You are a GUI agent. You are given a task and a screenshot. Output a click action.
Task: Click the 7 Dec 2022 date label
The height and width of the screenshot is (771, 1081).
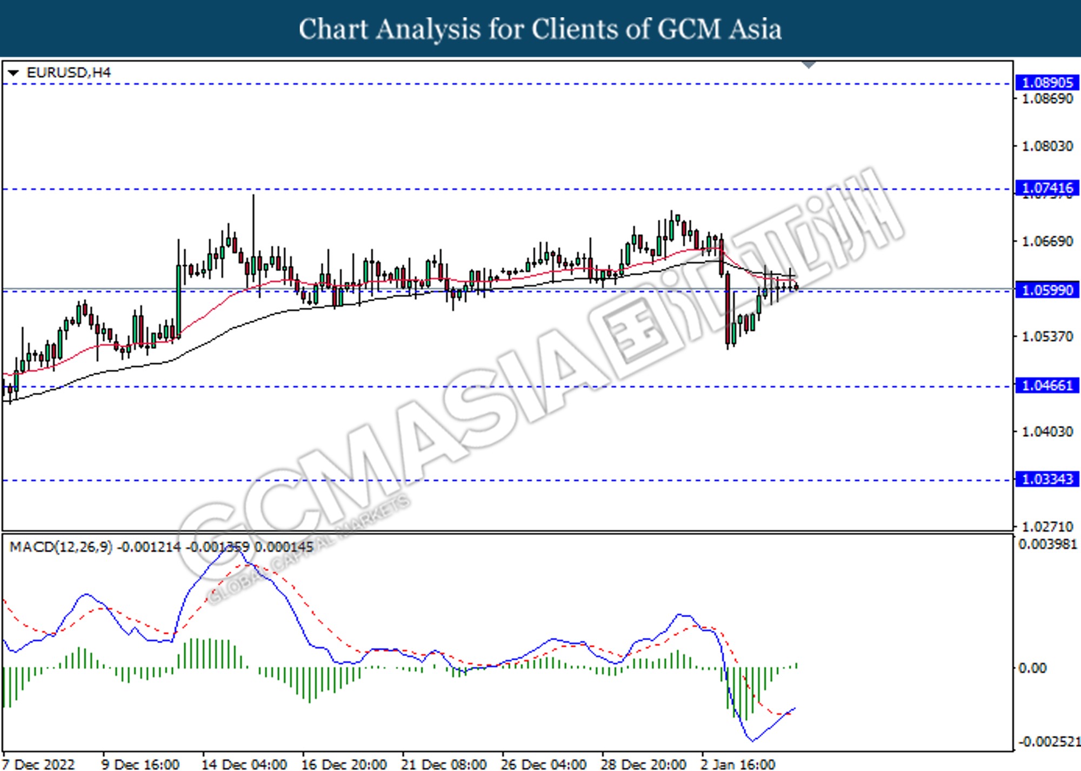click(x=39, y=764)
